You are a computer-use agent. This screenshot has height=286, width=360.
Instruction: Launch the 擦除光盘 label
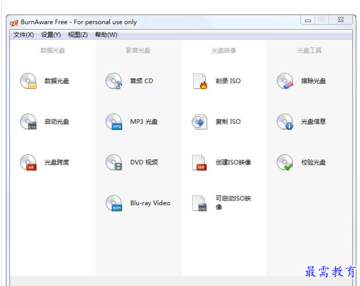tap(313, 81)
